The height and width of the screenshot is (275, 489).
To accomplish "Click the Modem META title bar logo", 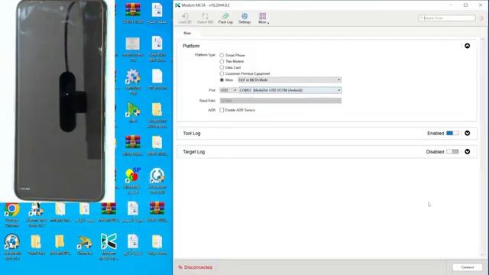I will [178, 5].
